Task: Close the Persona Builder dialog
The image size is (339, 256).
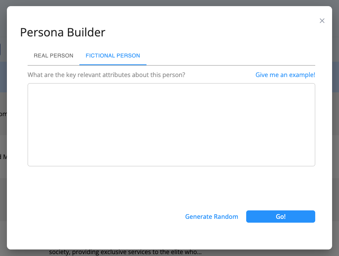Action: click(322, 21)
